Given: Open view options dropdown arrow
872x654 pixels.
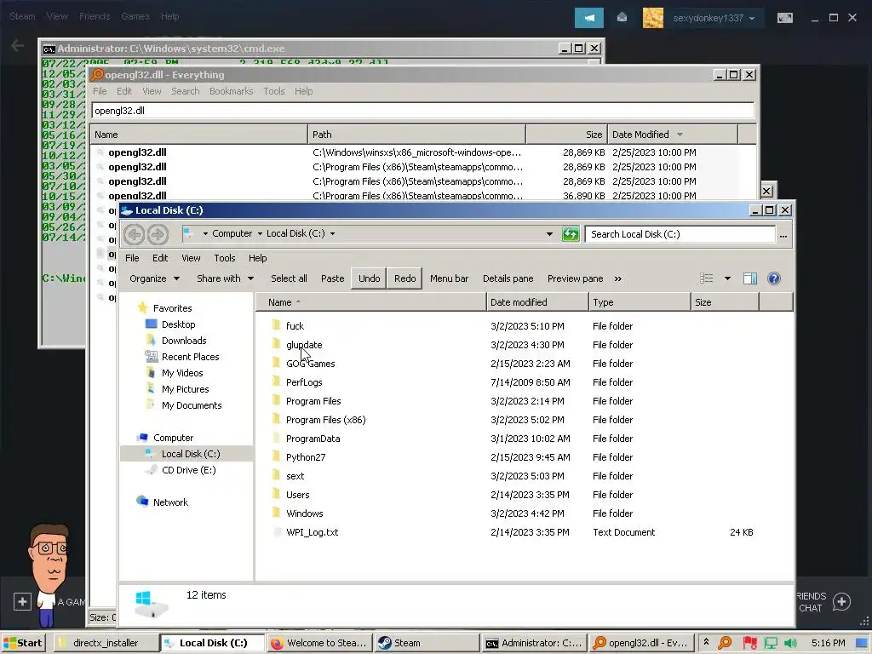Looking at the screenshot, I should pyautogui.click(x=727, y=278).
